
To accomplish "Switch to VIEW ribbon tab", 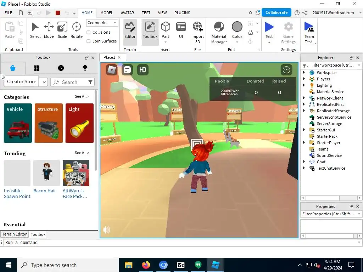I will pos(162,13).
